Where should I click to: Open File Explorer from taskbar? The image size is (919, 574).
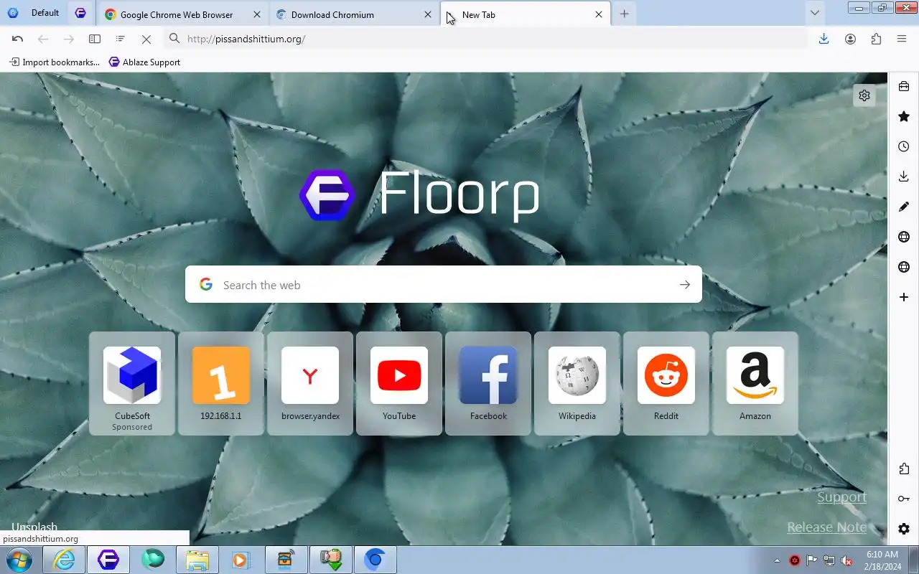pyautogui.click(x=197, y=560)
